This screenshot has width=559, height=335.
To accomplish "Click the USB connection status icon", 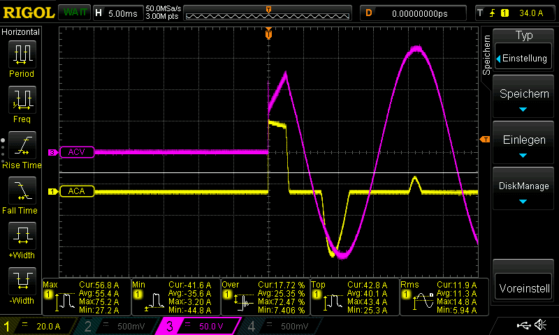I will coord(523,325).
